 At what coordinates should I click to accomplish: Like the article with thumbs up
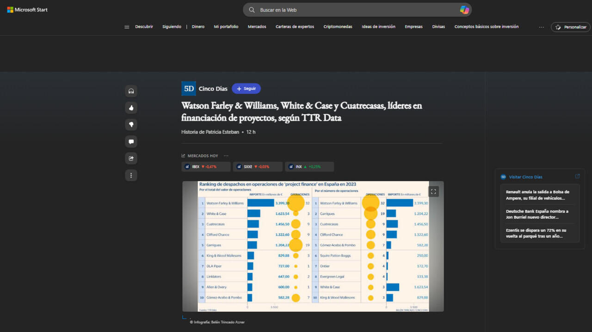coord(131,108)
